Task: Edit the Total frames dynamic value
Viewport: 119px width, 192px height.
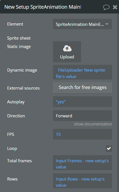Action: click(x=83, y=163)
